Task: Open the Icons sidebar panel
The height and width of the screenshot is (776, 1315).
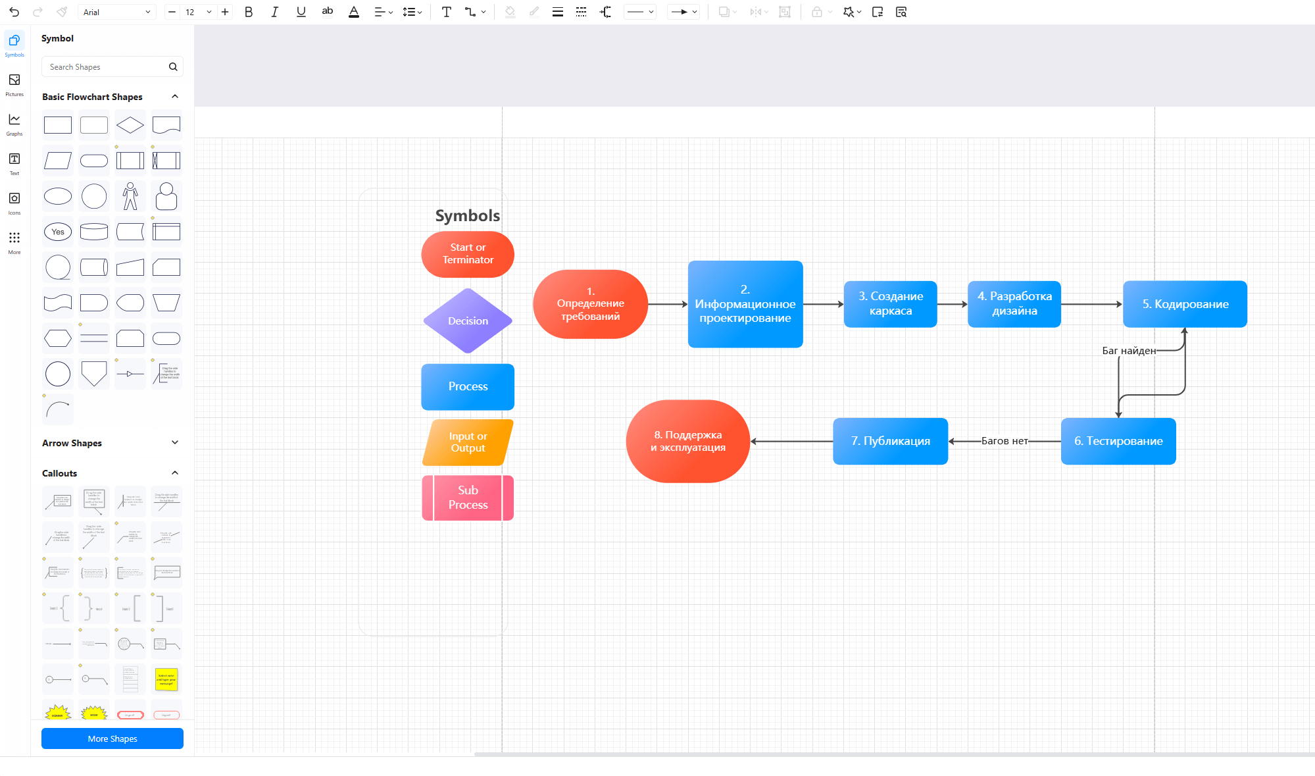Action: (14, 203)
